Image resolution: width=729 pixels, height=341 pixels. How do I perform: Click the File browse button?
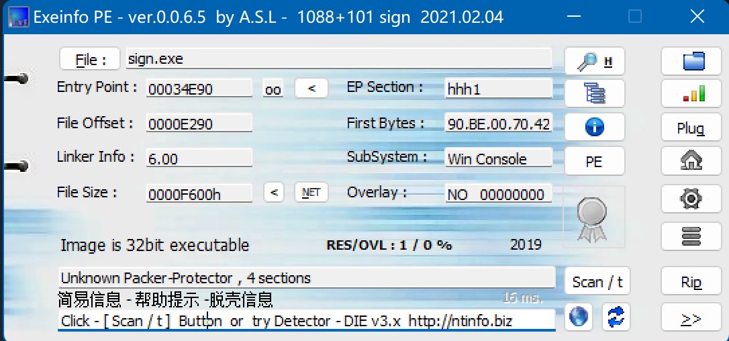(x=90, y=59)
